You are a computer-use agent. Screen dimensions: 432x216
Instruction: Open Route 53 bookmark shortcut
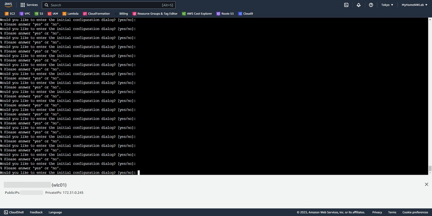225,14
